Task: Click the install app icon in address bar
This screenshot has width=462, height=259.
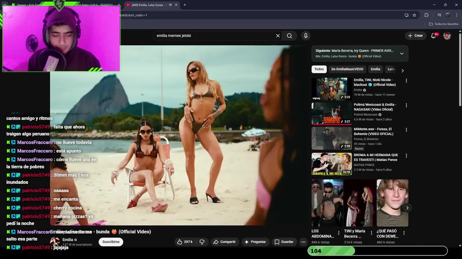Action: pos(406,15)
